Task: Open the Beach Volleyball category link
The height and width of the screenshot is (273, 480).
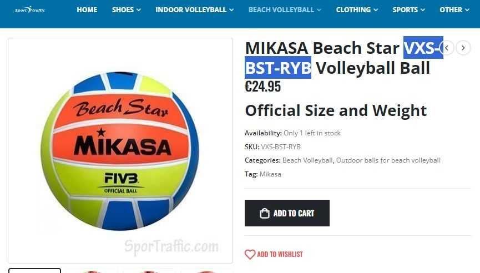Action: tap(307, 160)
